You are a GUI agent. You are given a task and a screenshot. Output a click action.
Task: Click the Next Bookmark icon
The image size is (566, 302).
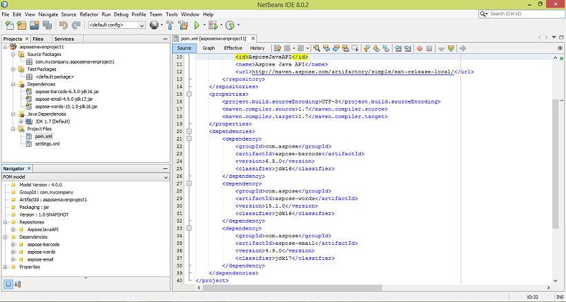pos(376,48)
